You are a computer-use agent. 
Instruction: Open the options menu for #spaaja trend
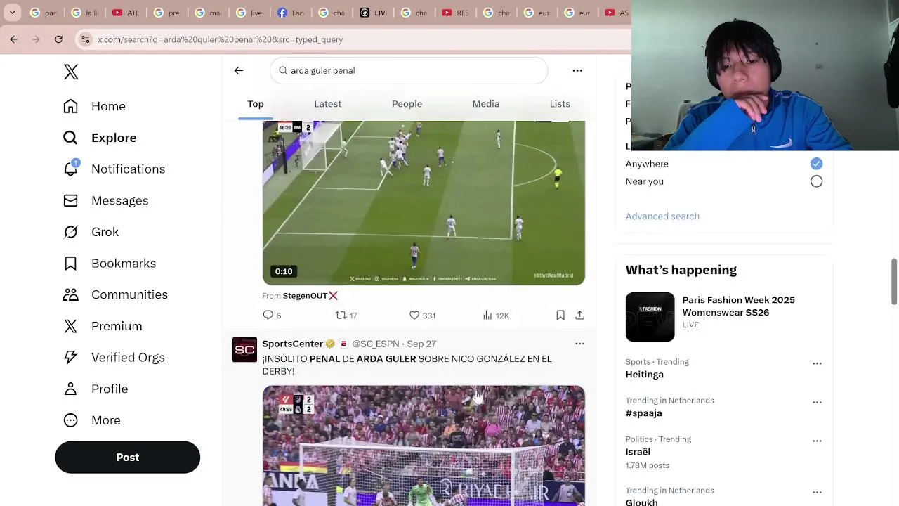tap(817, 403)
